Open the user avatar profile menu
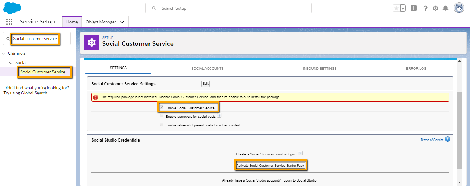Viewport: 470px width, 186px height. [459, 8]
